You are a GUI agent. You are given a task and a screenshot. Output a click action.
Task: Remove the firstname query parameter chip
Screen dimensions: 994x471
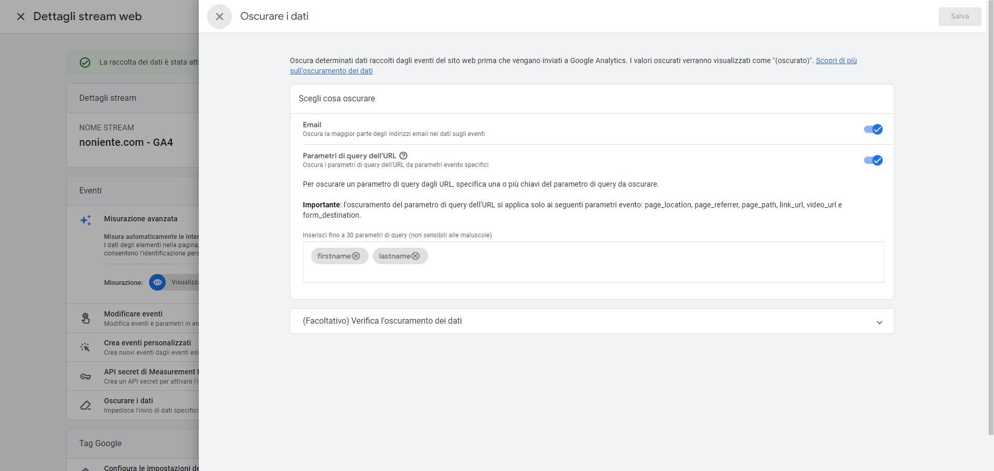pyautogui.click(x=356, y=255)
